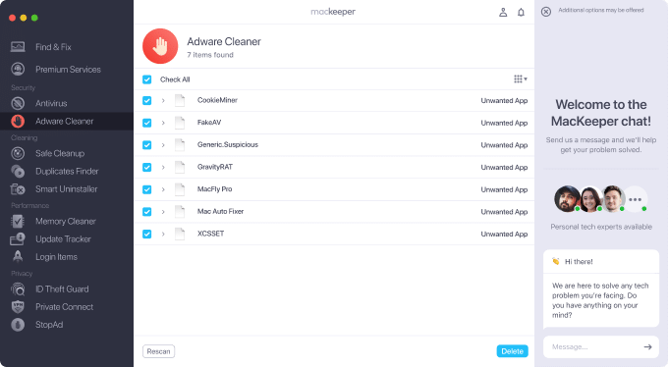This screenshot has width=668, height=367.
Task: Click the '7 items found' text
Action: pos(210,55)
